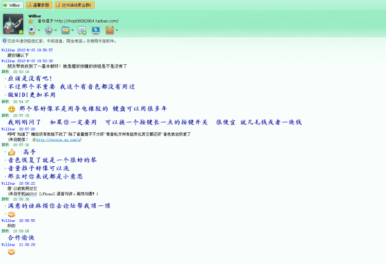
Task: Click handshake emoji under 满意的话 message
Action: (11, 214)
